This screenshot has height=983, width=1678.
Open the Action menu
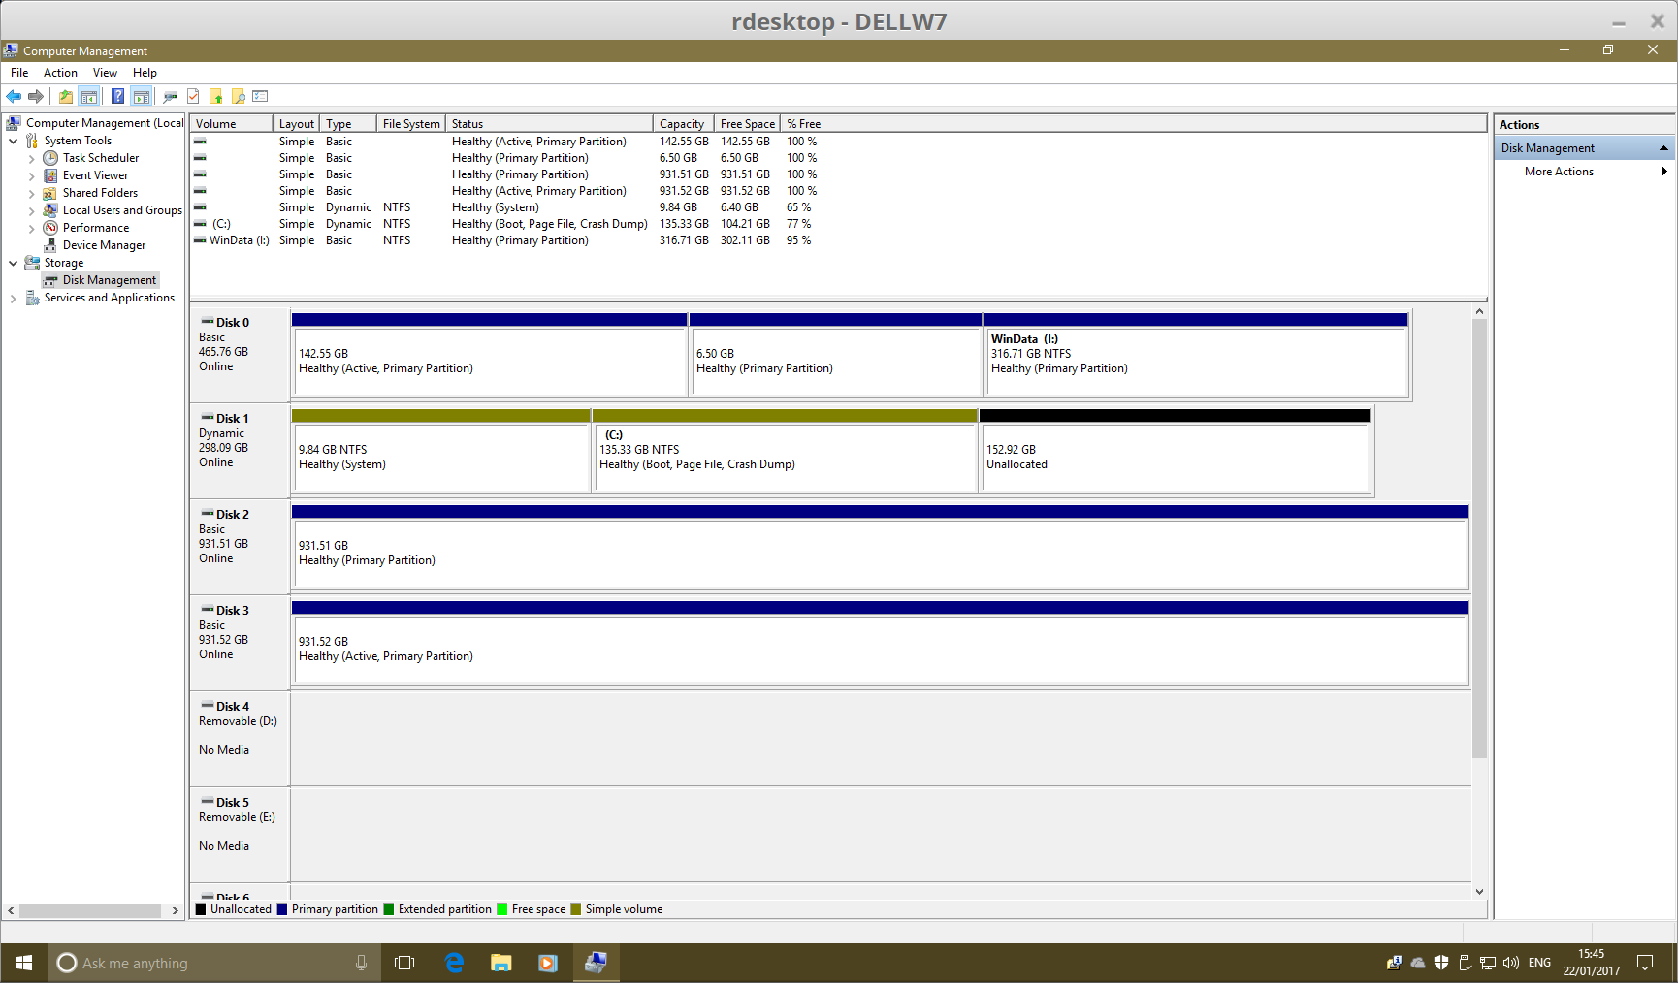60,73
